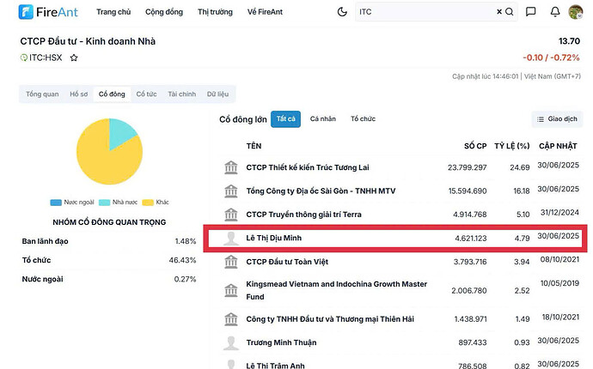Click the search magnifier icon
Viewport: 593px width, 369px height.
pyautogui.click(x=510, y=13)
